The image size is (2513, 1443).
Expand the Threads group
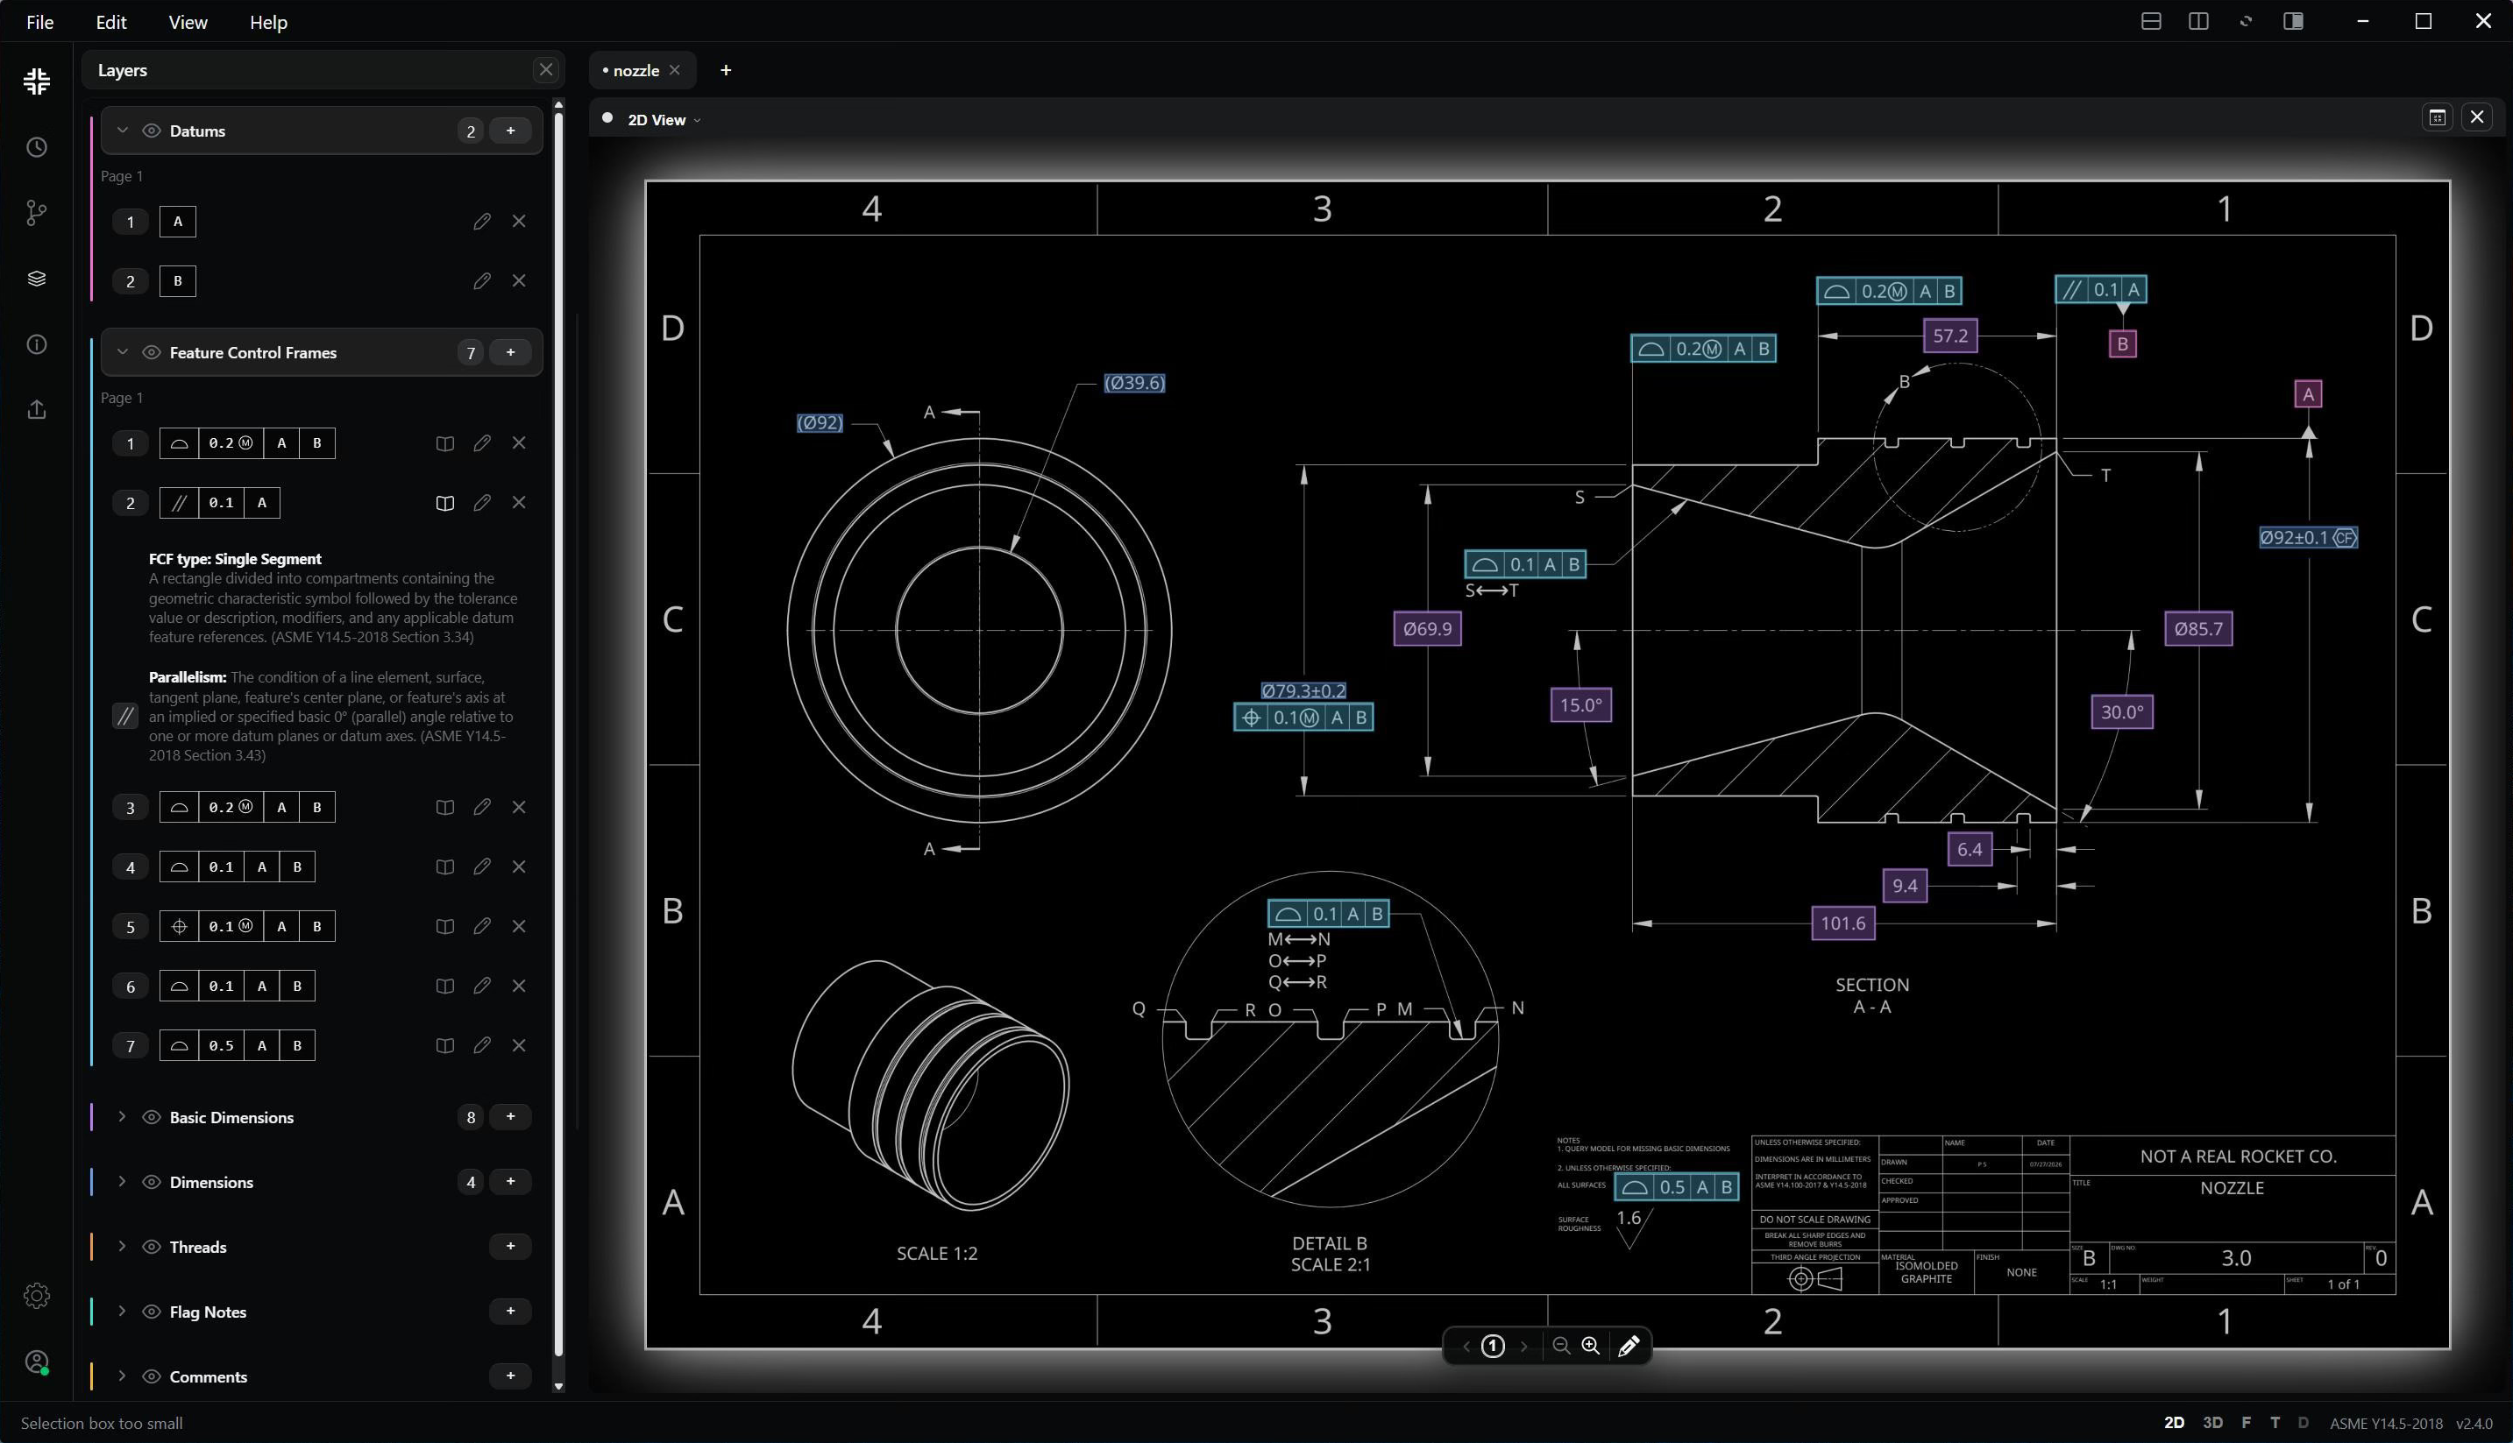122,1247
